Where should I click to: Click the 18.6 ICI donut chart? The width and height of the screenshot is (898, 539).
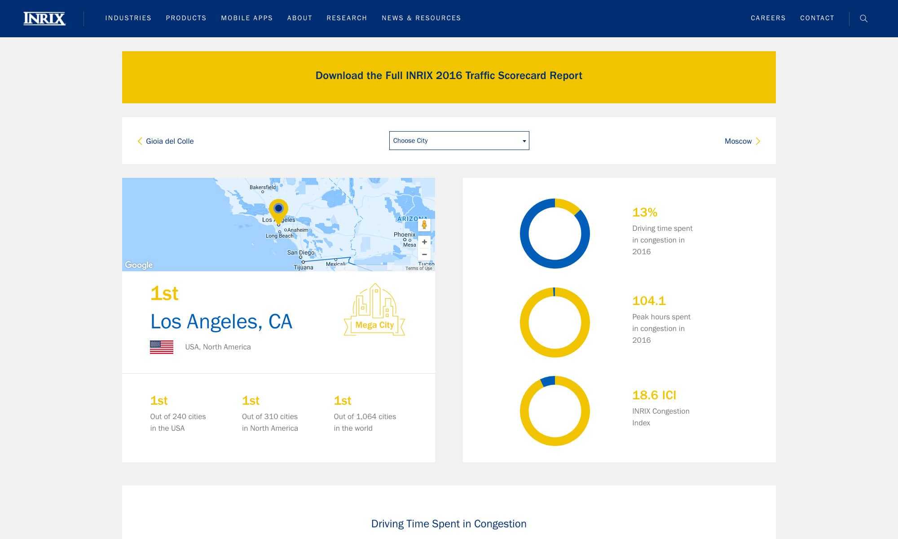click(x=555, y=411)
